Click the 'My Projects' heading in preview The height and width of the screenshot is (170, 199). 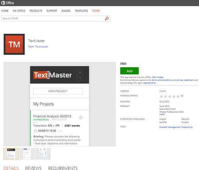pos(44,104)
